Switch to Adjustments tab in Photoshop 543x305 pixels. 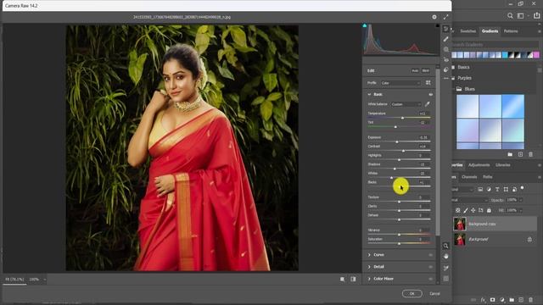point(479,165)
